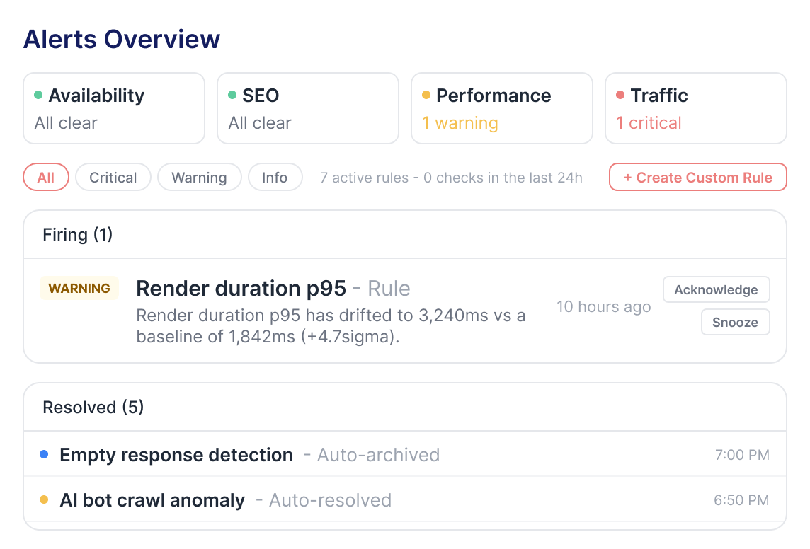Click the blue dot beside Empty response detection

tap(44, 454)
